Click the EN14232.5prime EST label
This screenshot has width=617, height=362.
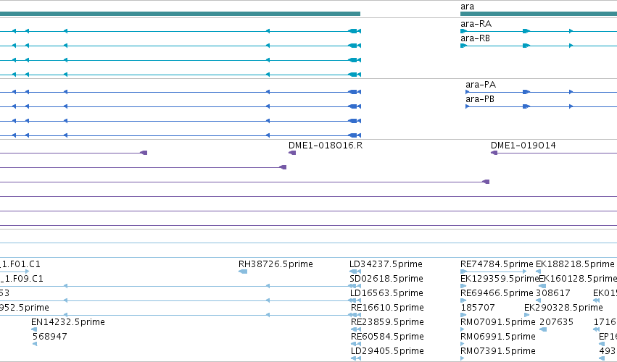point(68,322)
